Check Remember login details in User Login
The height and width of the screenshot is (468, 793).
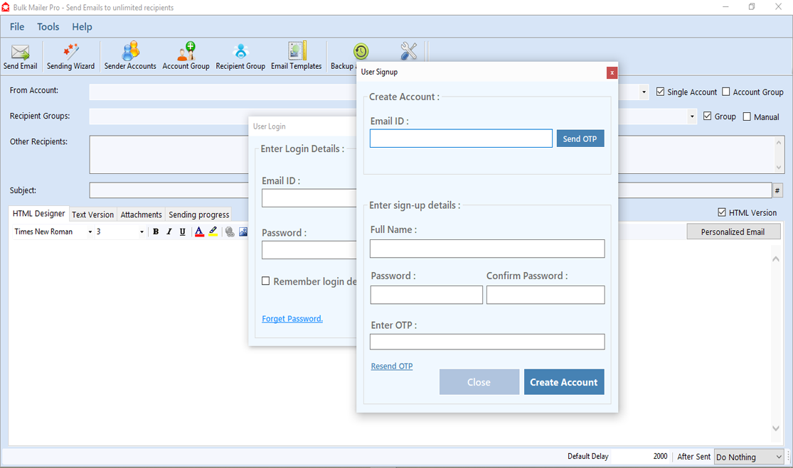(x=265, y=281)
